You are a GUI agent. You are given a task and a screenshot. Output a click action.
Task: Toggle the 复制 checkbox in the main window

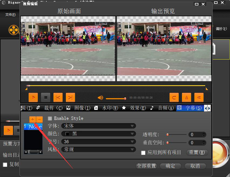pos(5,165)
